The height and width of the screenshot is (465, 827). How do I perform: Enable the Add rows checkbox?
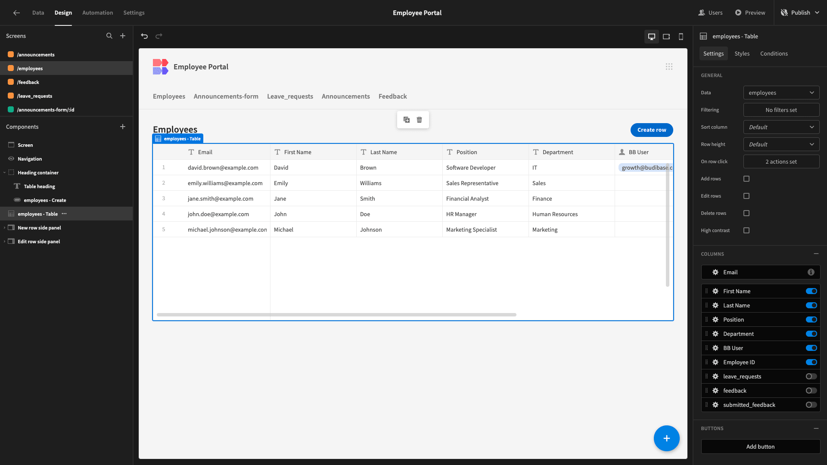click(746, 179)
